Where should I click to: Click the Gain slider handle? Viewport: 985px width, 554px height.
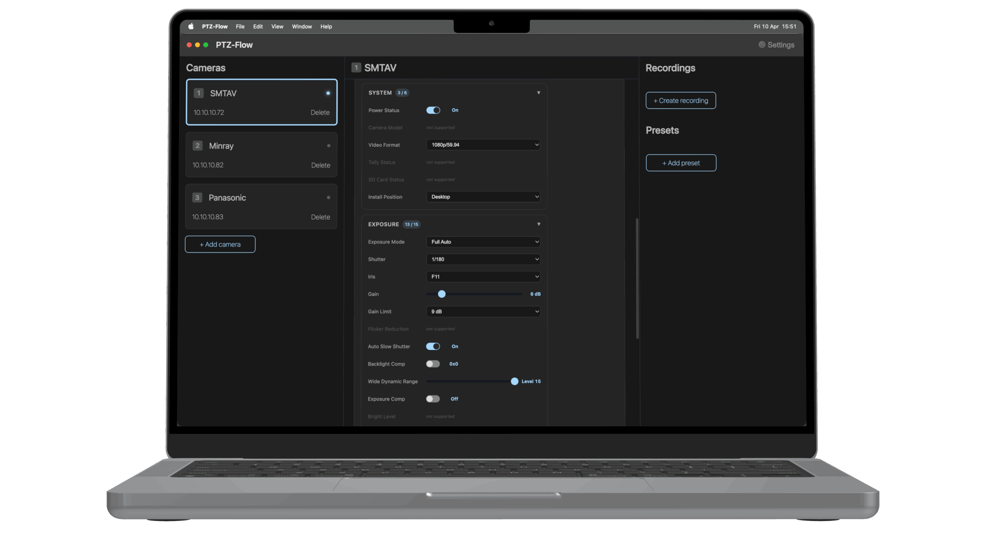[442, 294]
